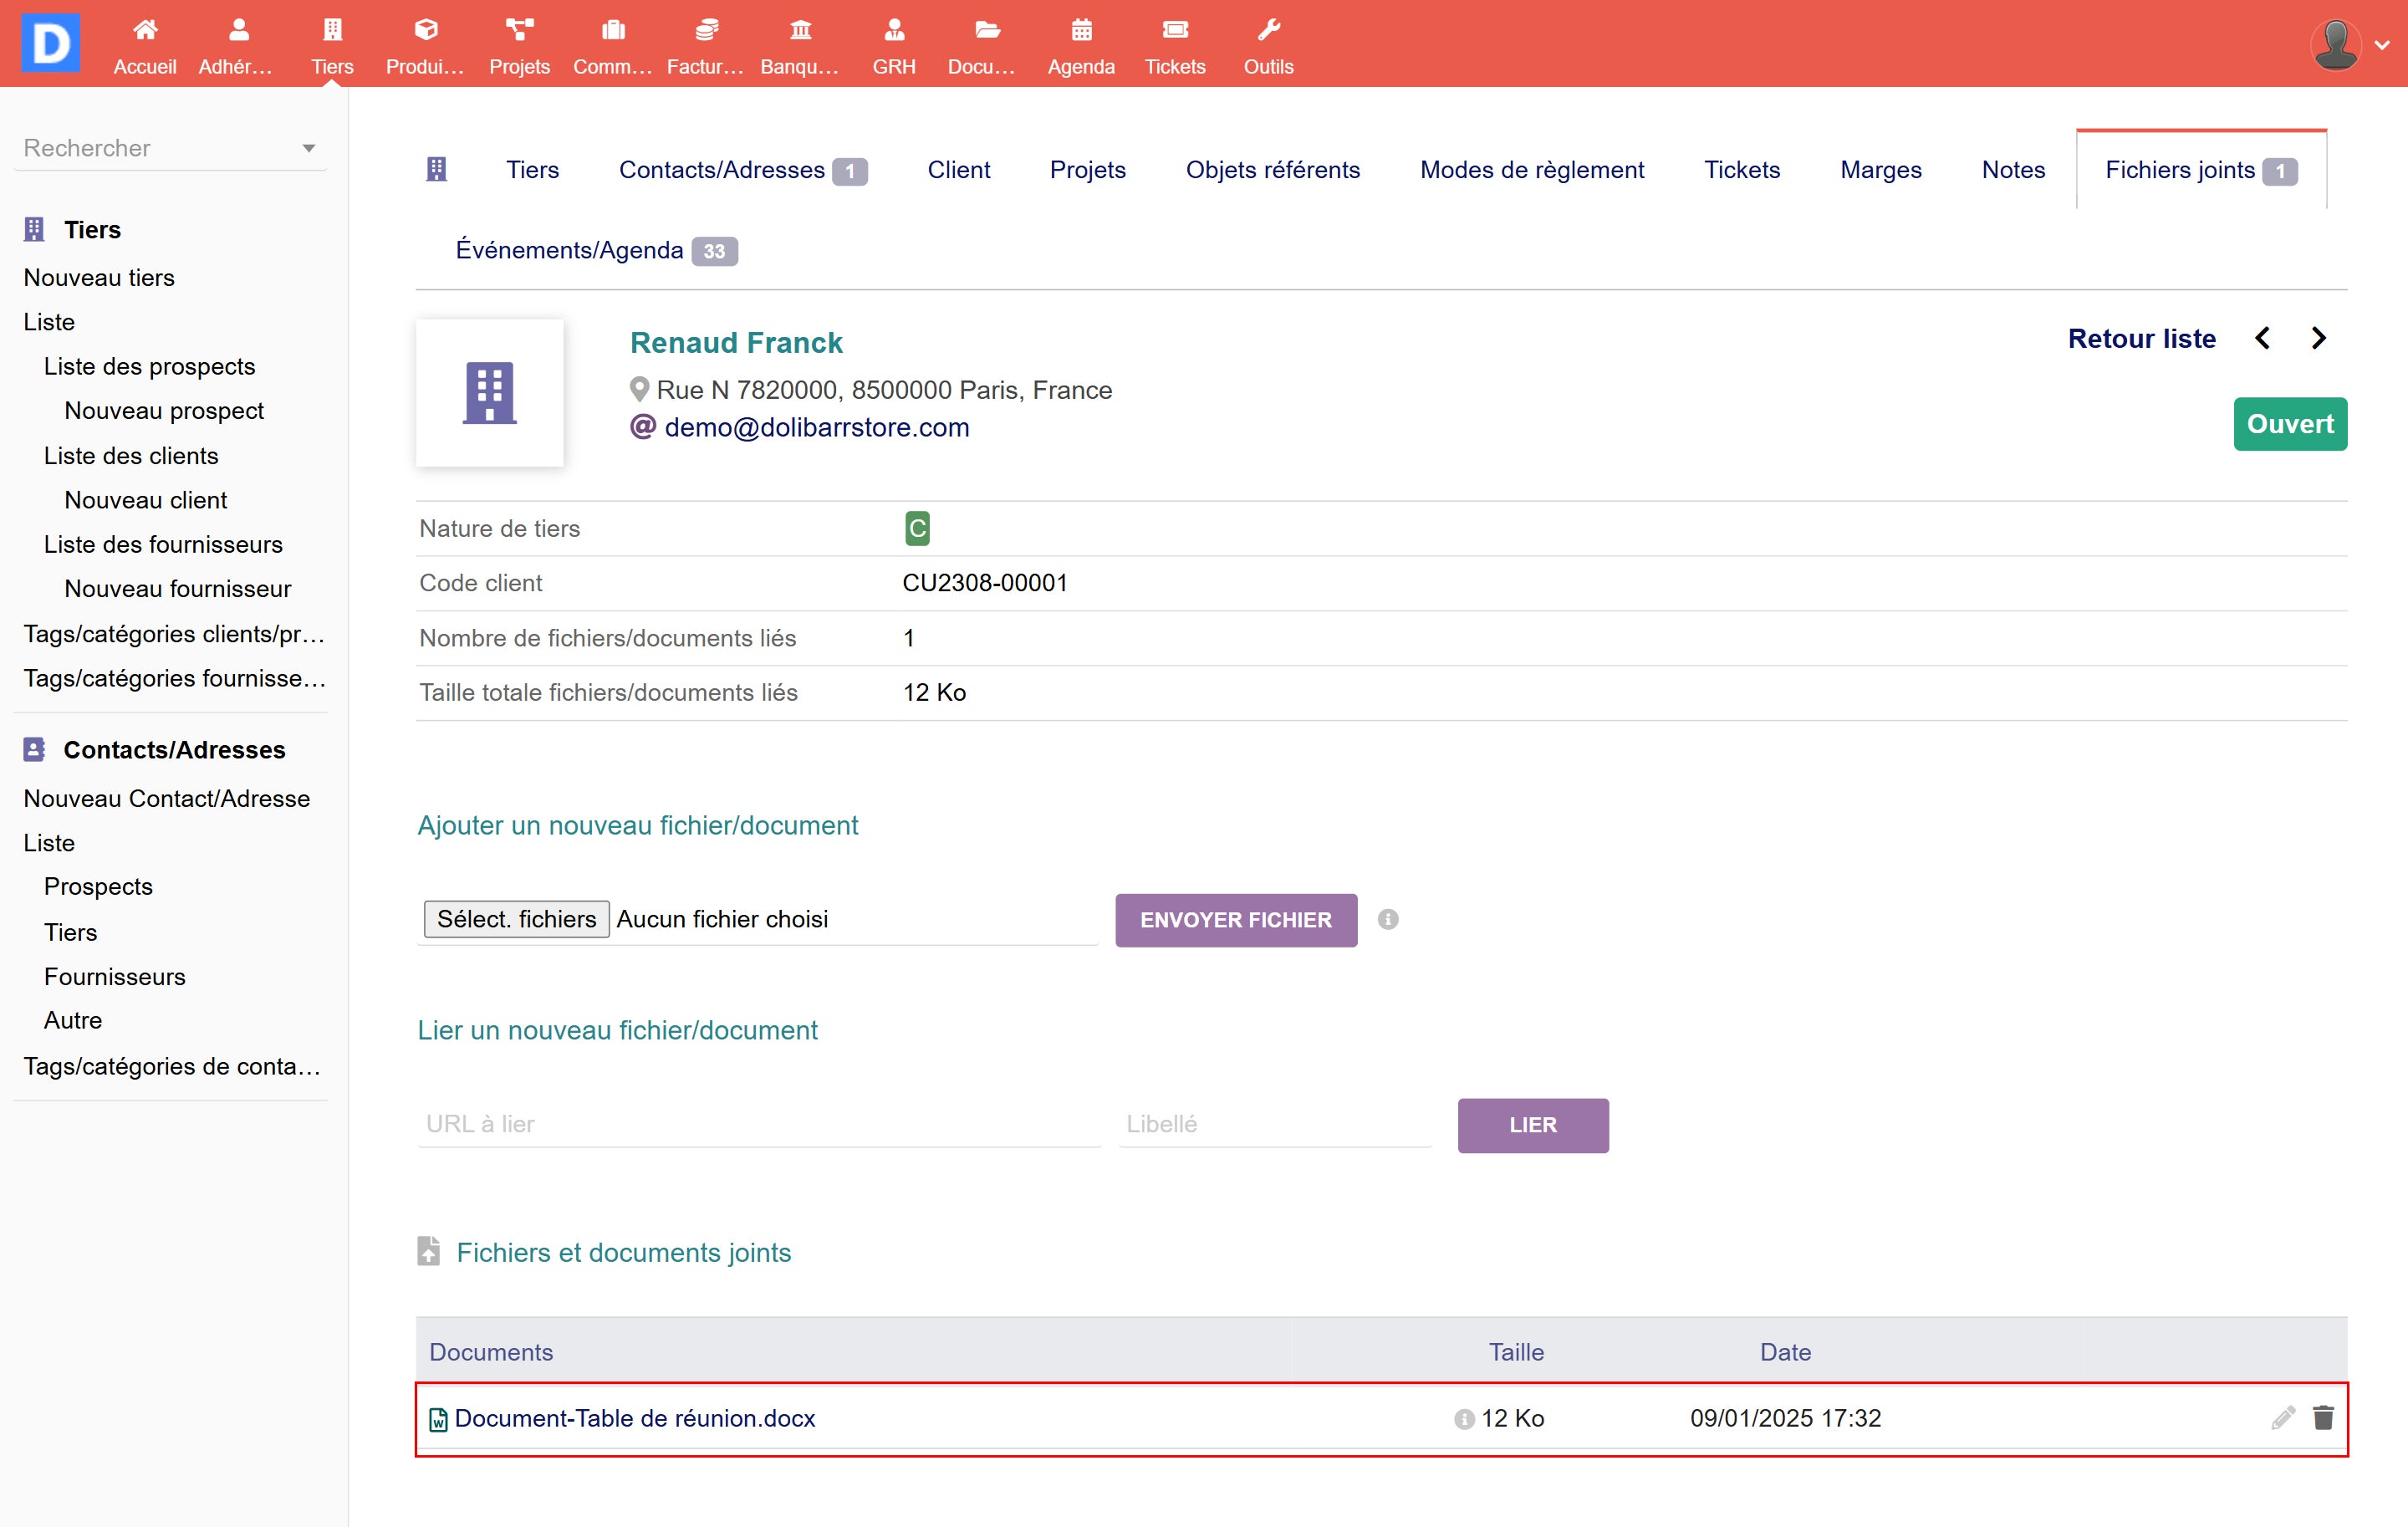Open Document-Table de réunion.docx link
Viewport: 2408px width, 1527px height.
pyautogui.click(x=634, y=1418)
